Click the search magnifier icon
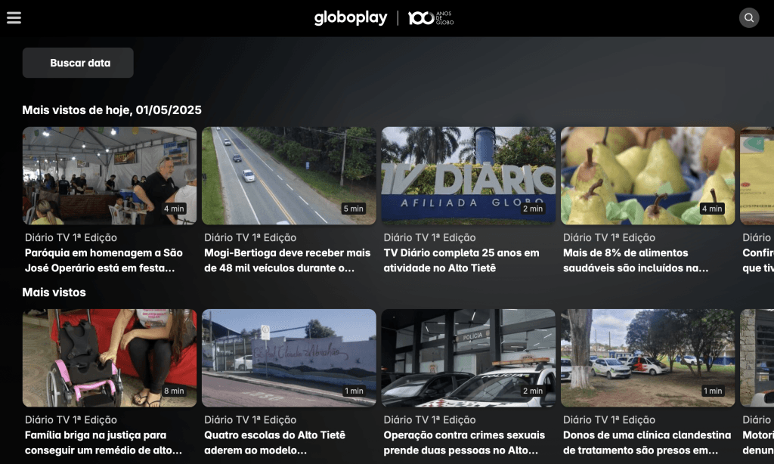Image resolution: width=774 pixels, height=464 pixels. click(x=748, y=18)
